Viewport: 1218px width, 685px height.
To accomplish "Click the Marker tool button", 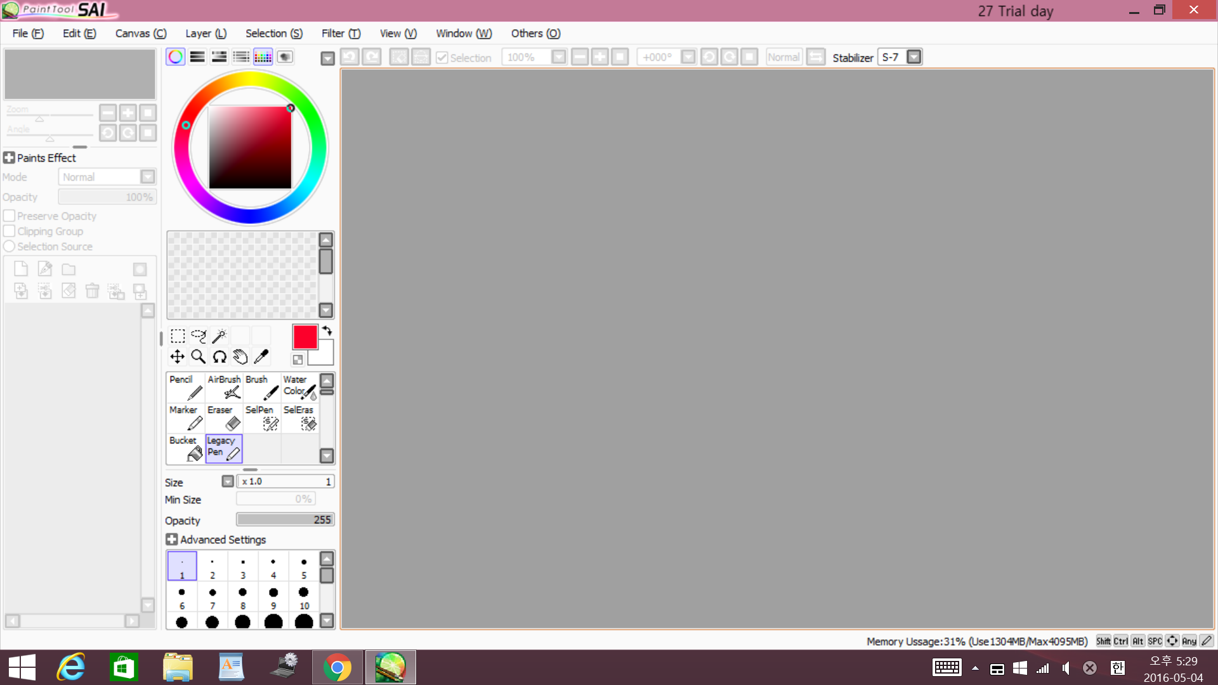I will tap(185, 418).
